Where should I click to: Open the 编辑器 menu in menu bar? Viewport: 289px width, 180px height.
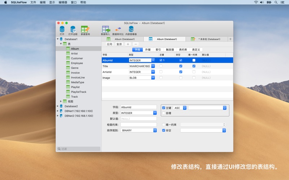pos(63,2)
